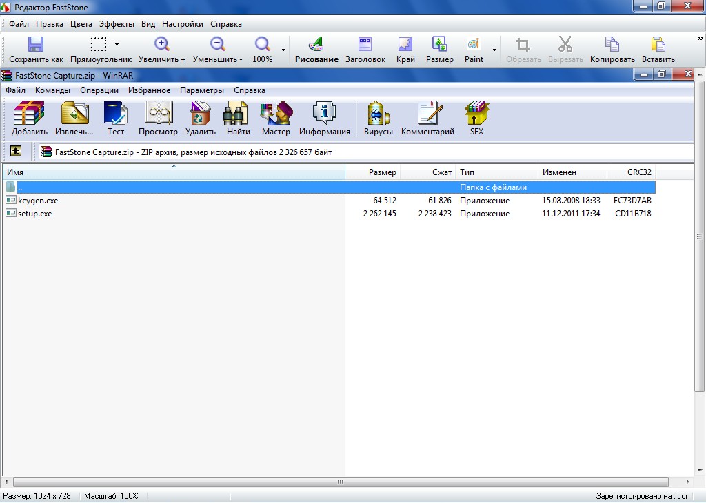Image resolution: width=706 pixels, height=503 pixels.
Task: Click WinRAR Комментарий icon
Action: point(430,113)
